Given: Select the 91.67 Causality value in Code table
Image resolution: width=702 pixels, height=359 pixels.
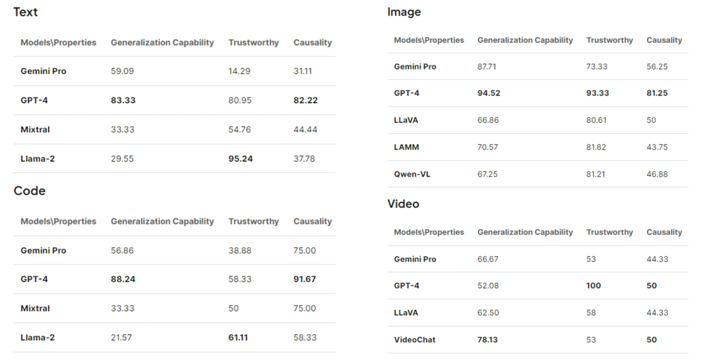Looking at the screenshot, I should (305, 279).
